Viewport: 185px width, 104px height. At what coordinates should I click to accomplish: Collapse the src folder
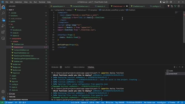[27, 24]
